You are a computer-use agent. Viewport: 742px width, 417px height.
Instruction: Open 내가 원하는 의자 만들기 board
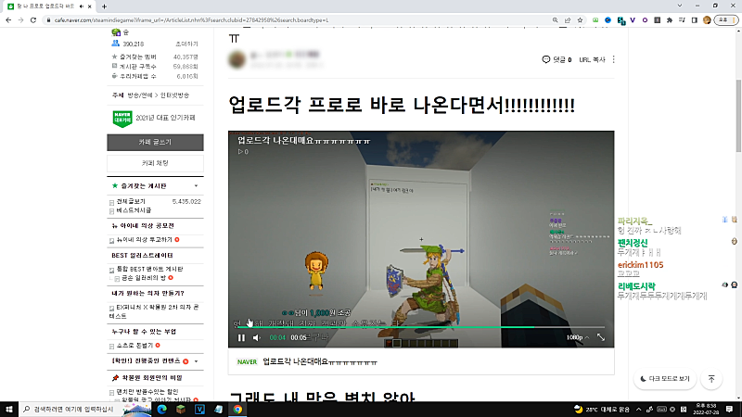pos(147,293)
